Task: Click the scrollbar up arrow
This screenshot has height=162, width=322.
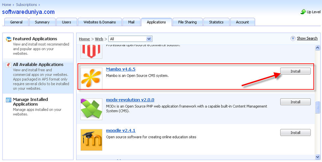Action: click(317, 48)
